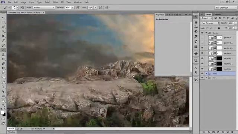Click the foreground color swatch
This screenshot has width=238, height=134.
tap(2, 113)
